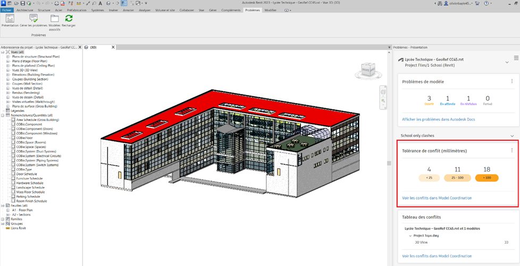This screenshot has width=520, height=266.
Task: Select Area Schedule (Gross Building) schedule
Action: pyautogui.click(x=37, y=119)
